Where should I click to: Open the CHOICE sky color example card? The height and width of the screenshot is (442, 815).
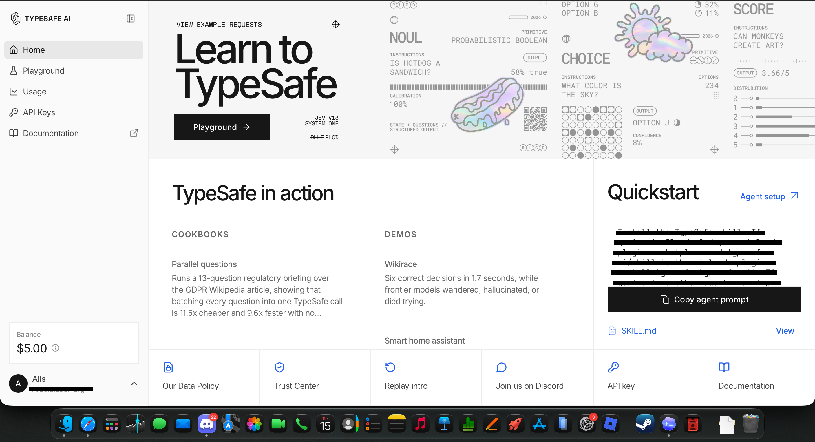(640, 79)
